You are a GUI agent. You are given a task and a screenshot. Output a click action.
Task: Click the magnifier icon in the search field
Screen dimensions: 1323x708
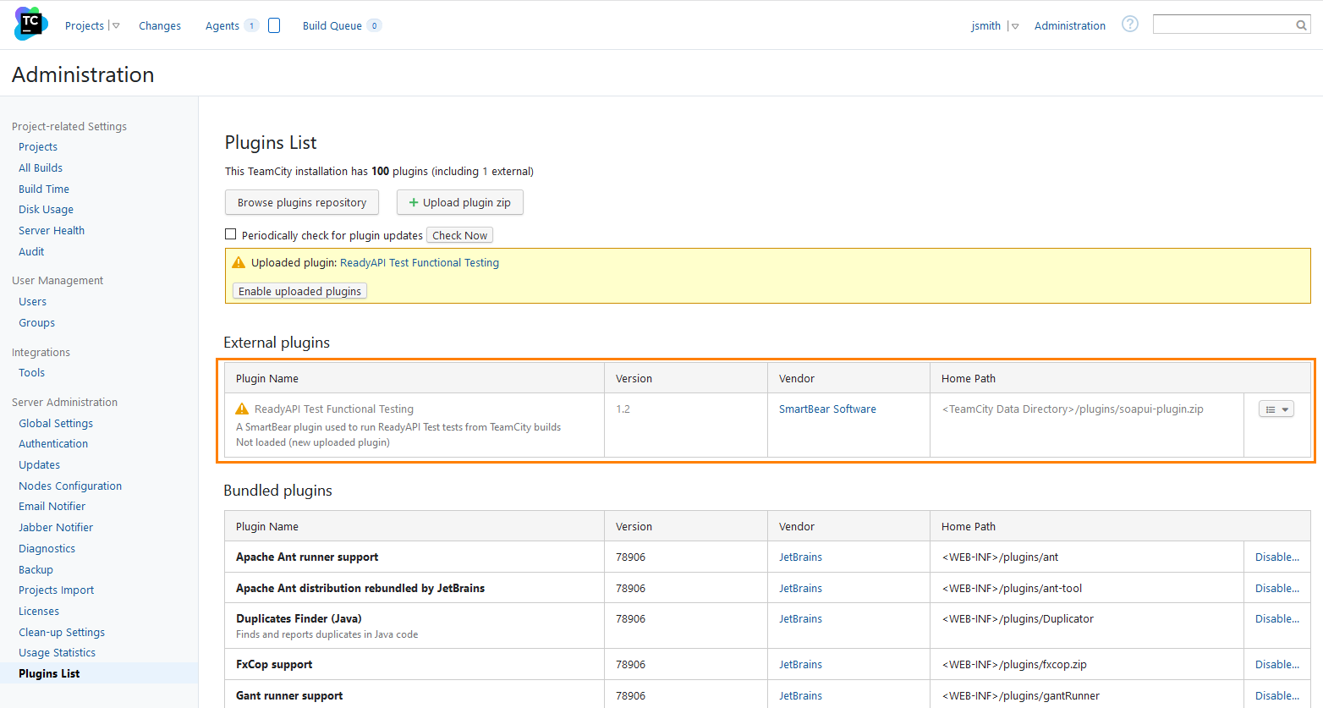(1301, 25)
